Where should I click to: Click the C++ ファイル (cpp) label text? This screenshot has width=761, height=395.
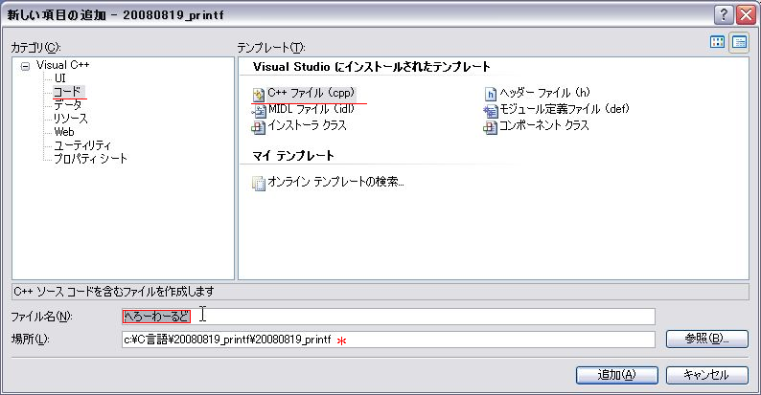tap(311, 93)
